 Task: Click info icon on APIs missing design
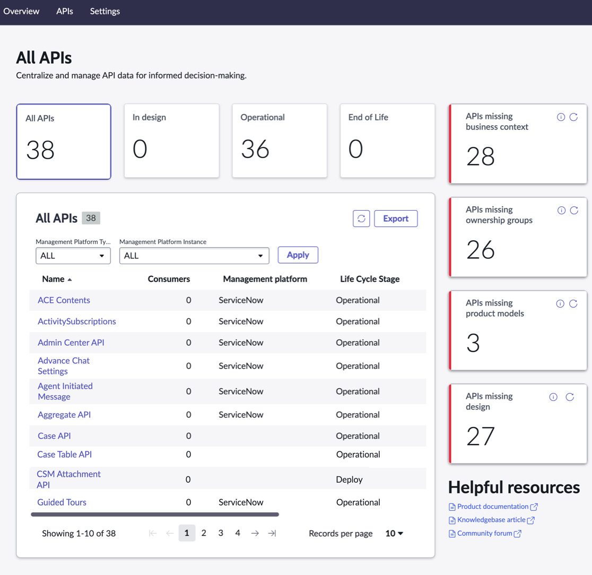tap(553, 397)
